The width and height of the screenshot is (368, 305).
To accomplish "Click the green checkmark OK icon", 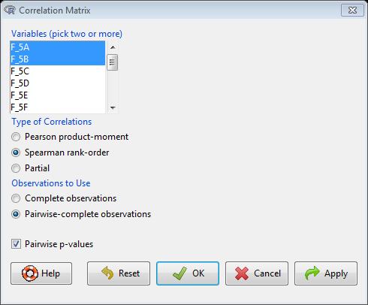I will pyautogui.click(x=179, y=273).
